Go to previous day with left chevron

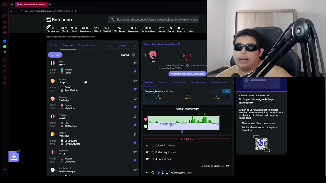110,45
